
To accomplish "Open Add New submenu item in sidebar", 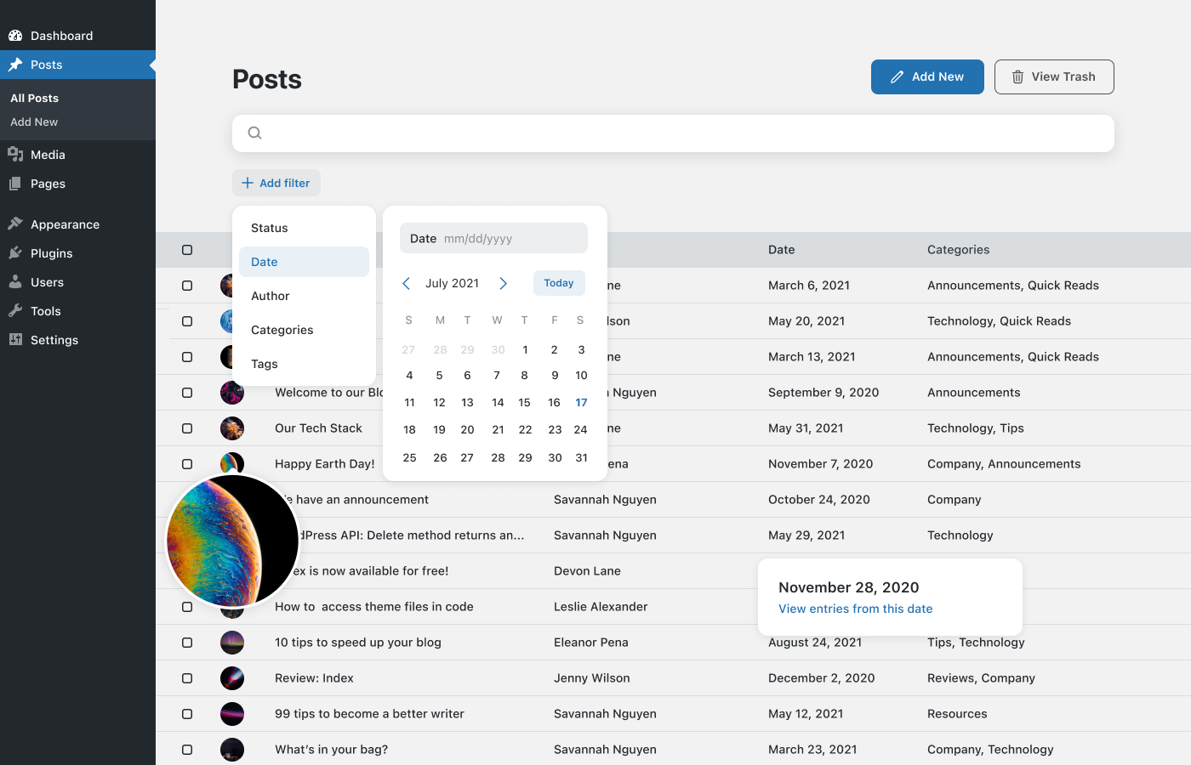I will coord(34,122).
